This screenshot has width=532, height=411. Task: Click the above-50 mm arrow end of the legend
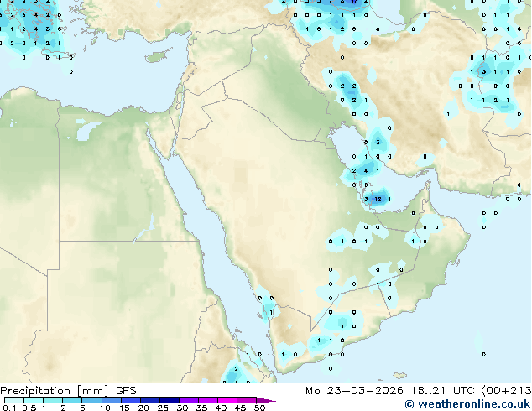(266, 400)
